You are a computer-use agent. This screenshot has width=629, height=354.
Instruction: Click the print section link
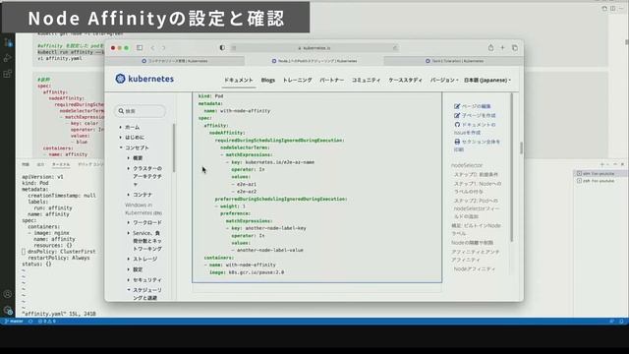click(x=477, y=146)
